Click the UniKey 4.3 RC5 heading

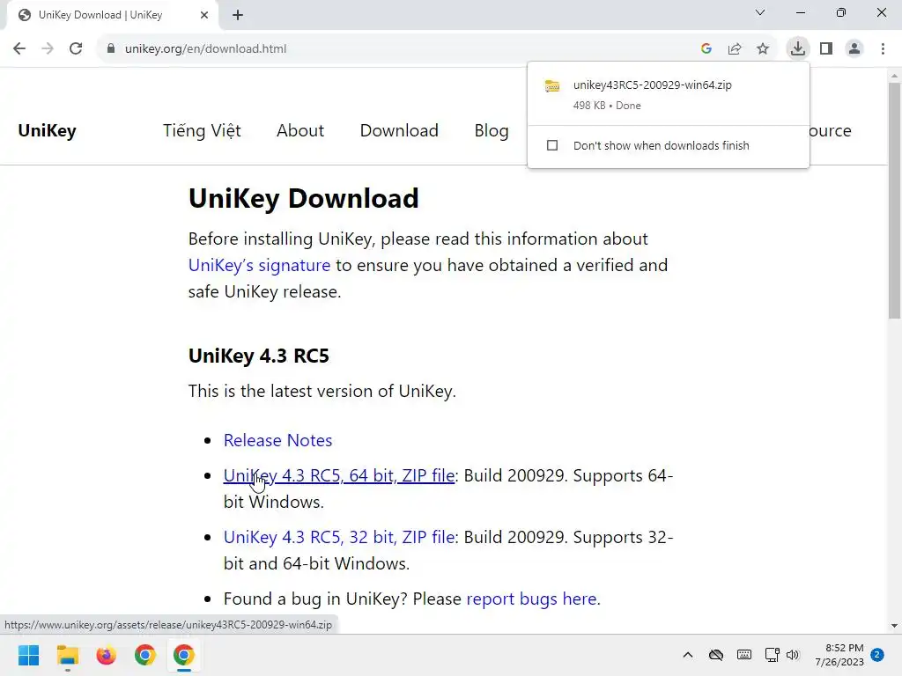pyautogui.click(x=259, y=356)
